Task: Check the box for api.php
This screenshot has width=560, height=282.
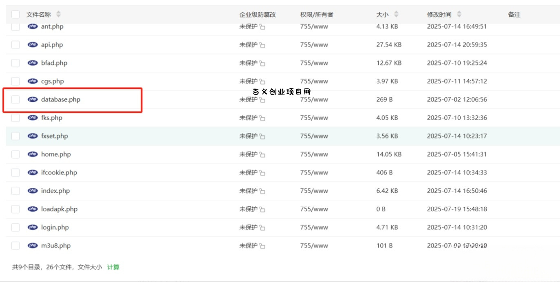Action: point(15,45)
